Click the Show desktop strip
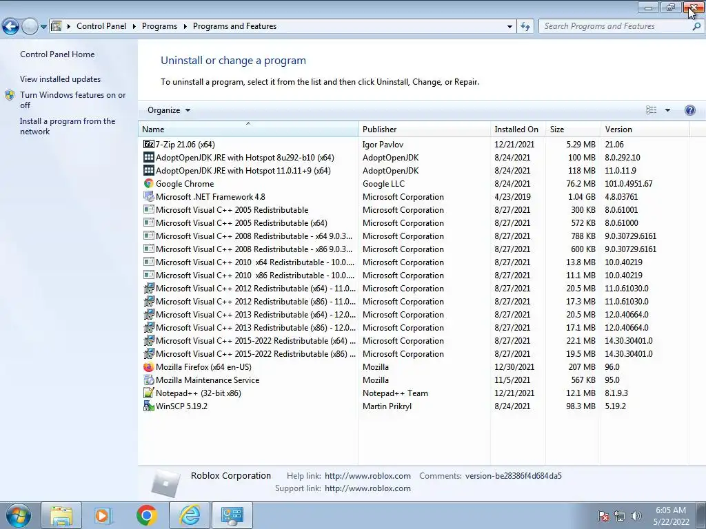Screen dimensions: 706x529 click(701, 515)
